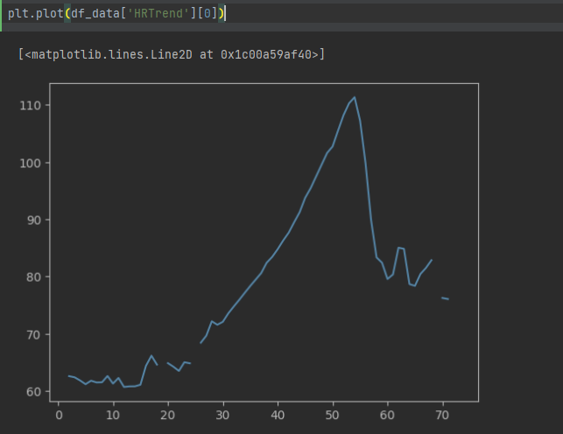
Task: Click the final closing parenthesis in the code
Action: coord(221,13)
